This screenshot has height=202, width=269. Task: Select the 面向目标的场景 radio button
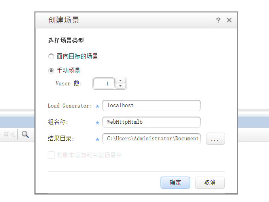pos(51,56)
